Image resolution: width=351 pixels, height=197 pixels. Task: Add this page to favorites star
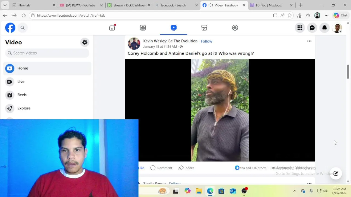point(290,15)
